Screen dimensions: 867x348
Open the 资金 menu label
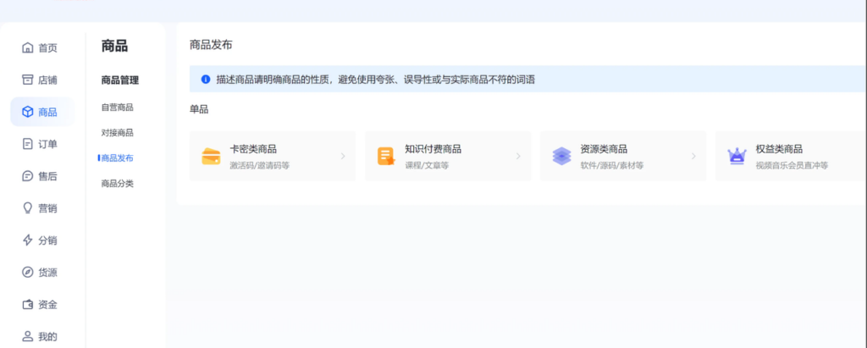point(47,305)
